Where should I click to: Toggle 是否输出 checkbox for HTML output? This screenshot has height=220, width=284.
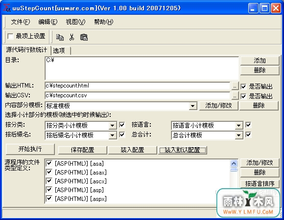pyautogui.click(x=244, y=87)
